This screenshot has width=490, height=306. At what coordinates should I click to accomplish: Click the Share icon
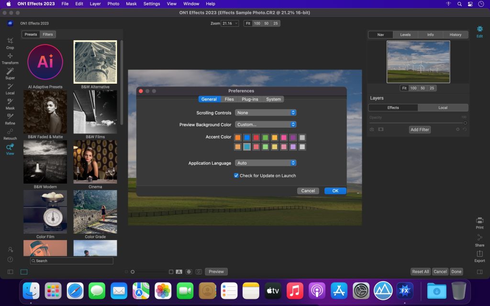479,240
